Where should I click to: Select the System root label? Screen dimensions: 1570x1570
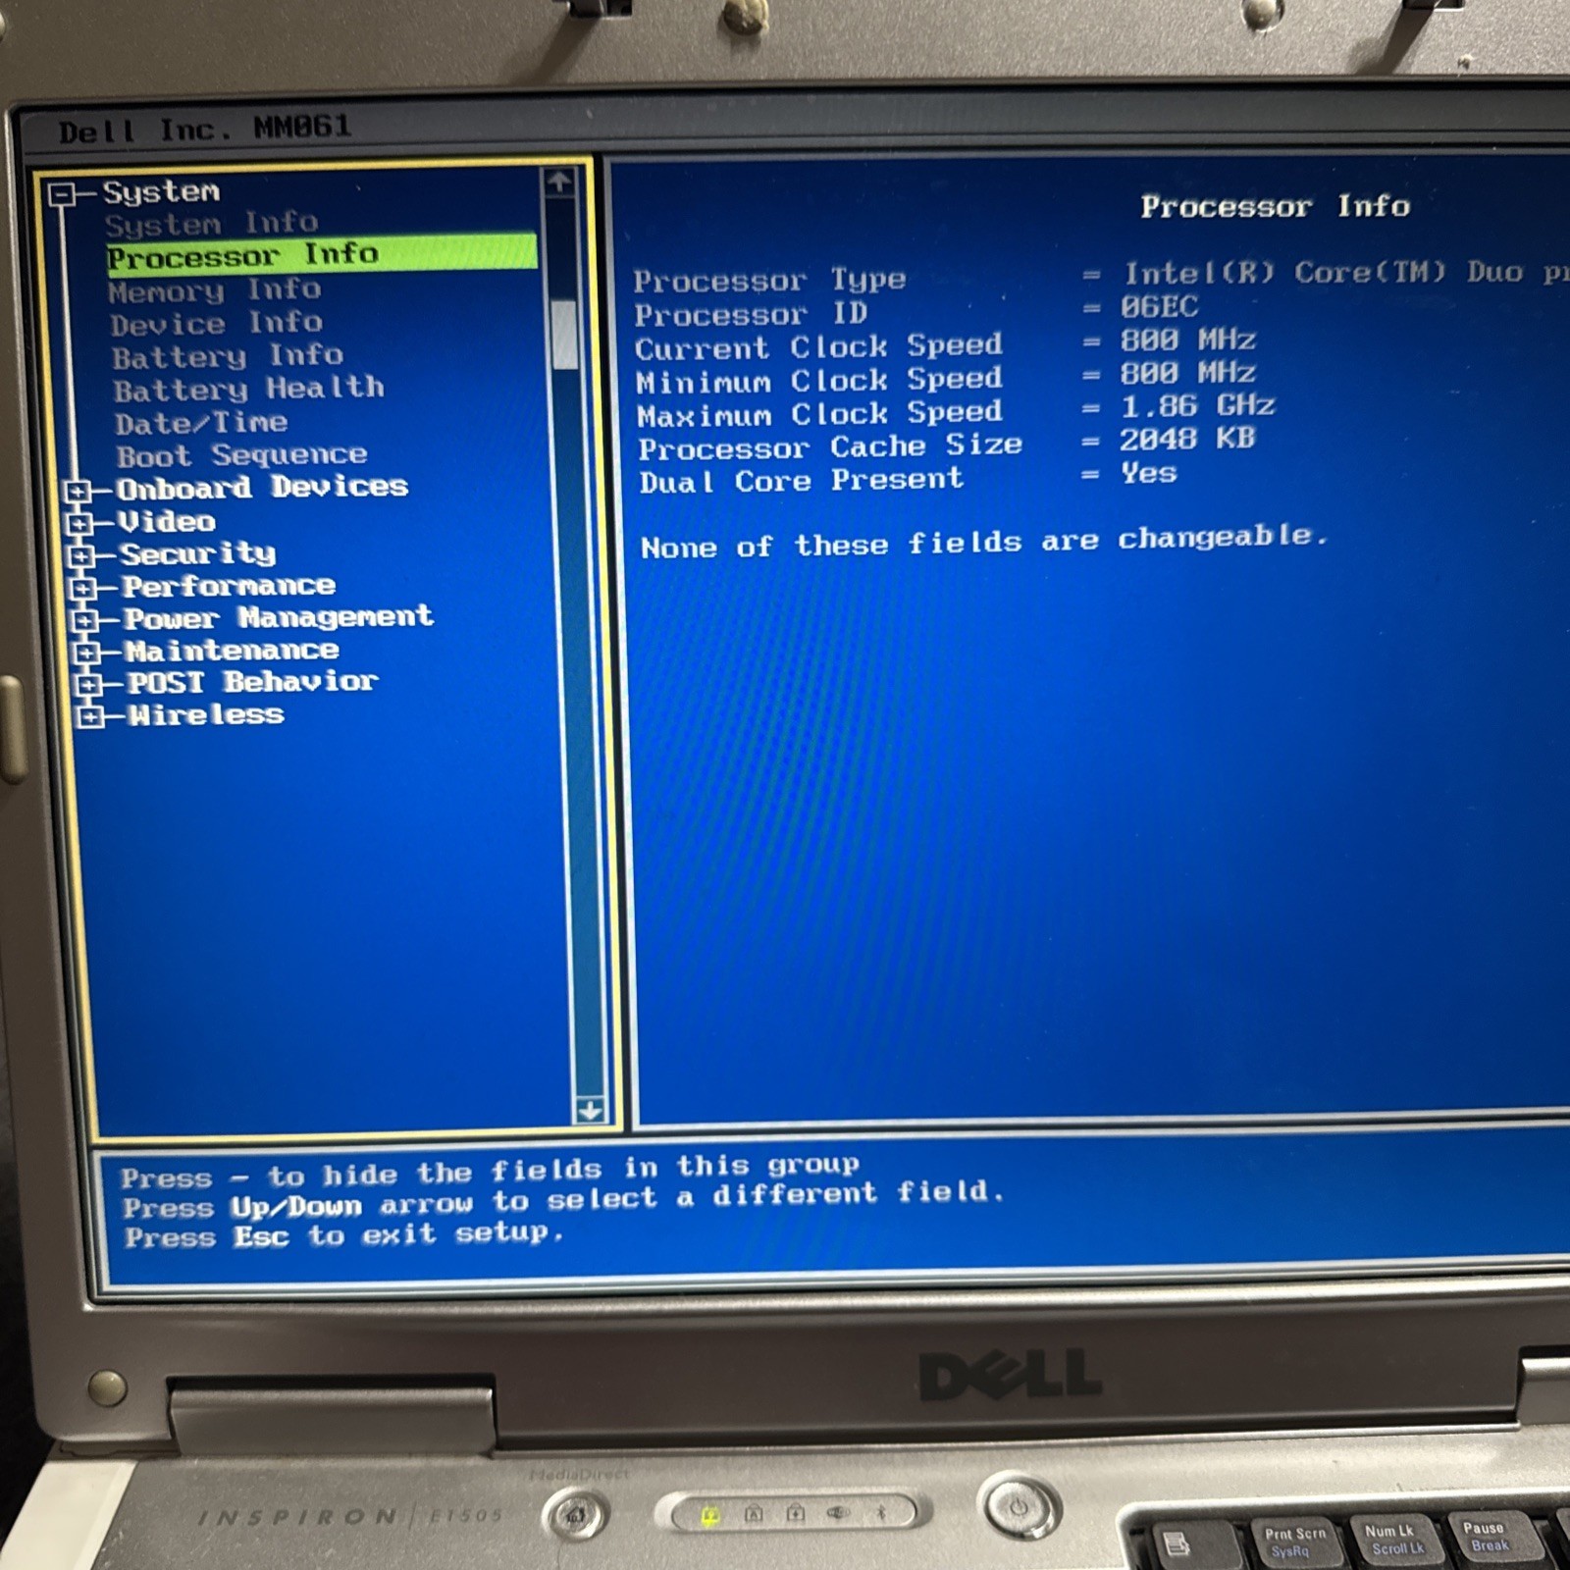click(162, 192)
